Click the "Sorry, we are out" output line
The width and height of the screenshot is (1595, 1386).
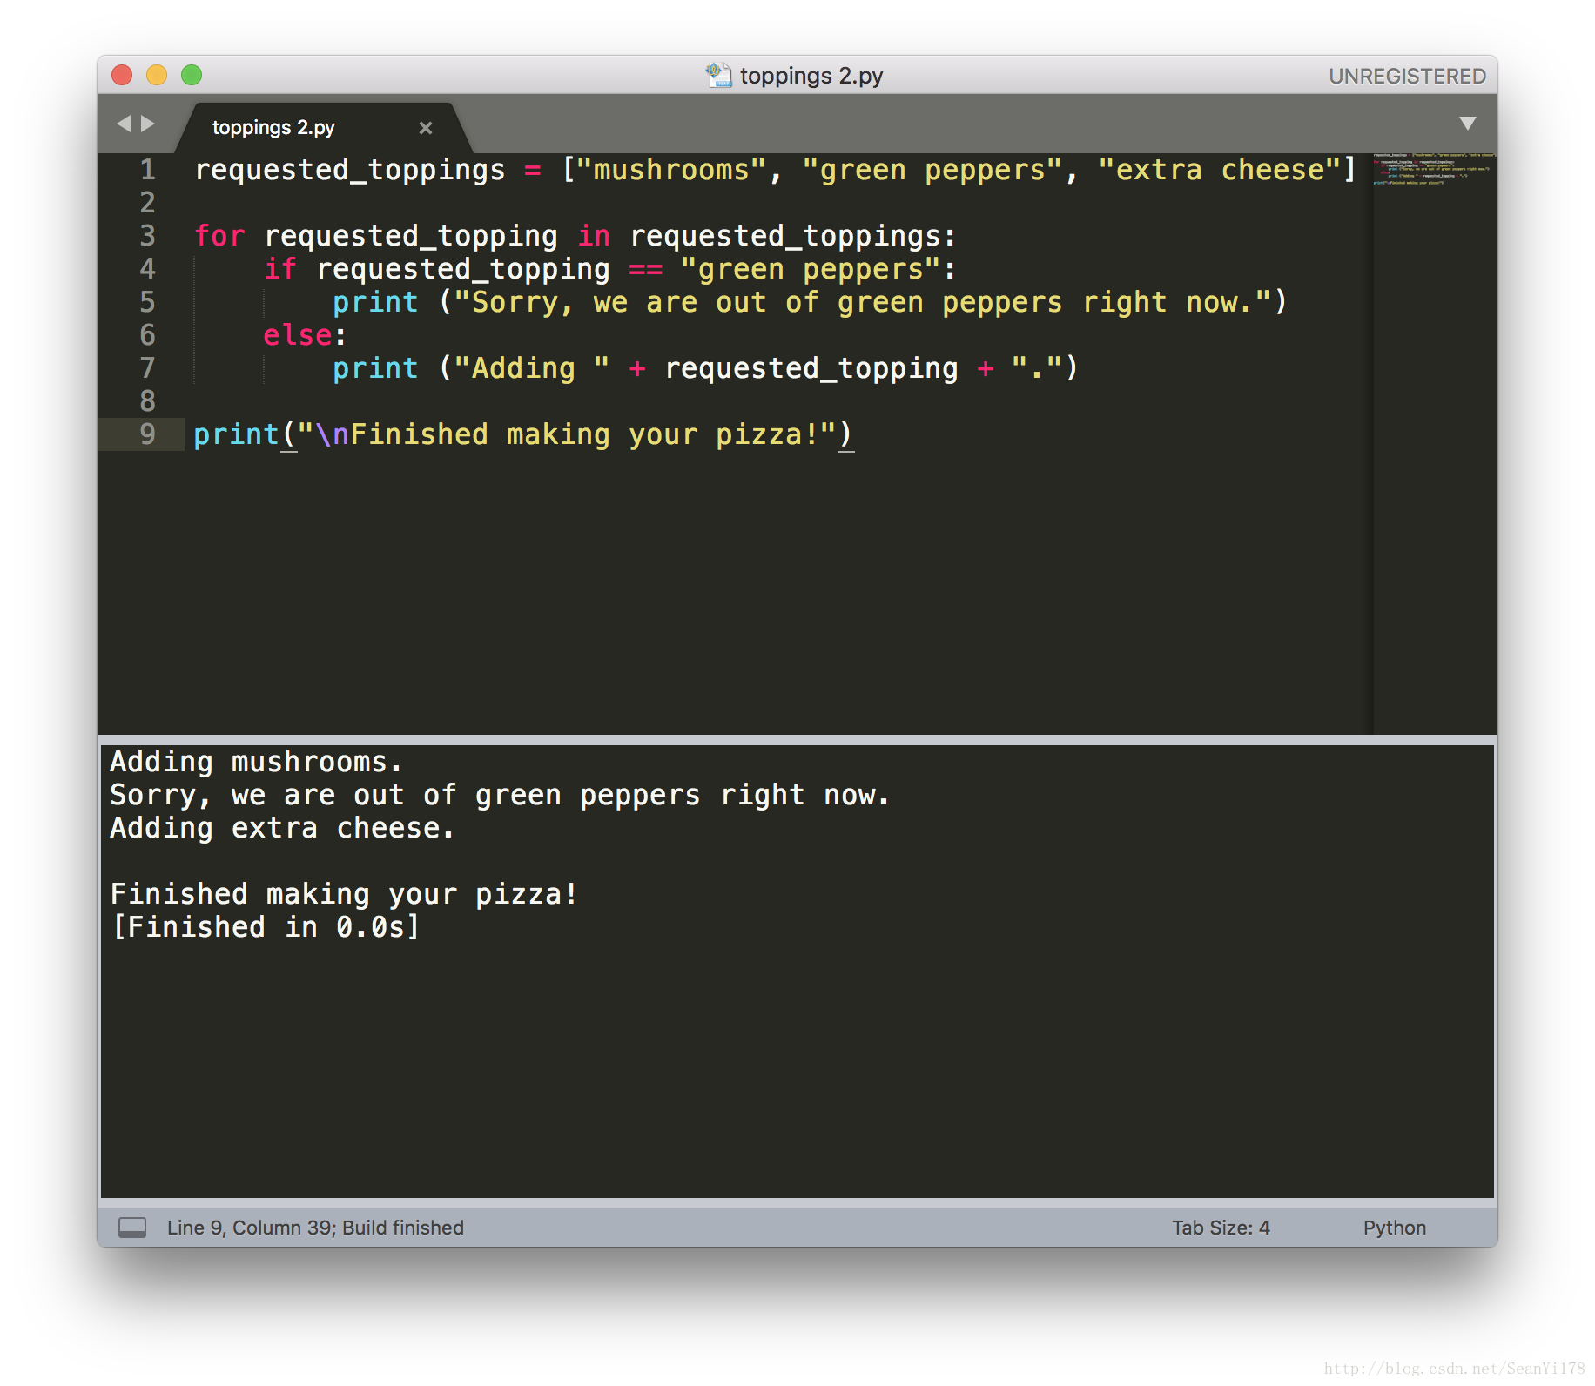(x=499, y=795)
